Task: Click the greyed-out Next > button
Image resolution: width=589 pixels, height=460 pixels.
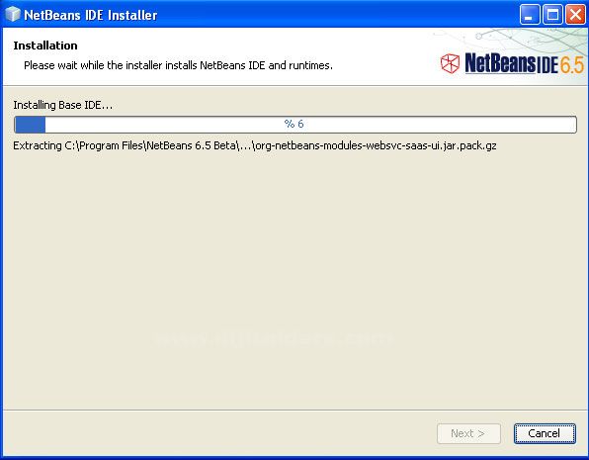Action: click(x=468, y=433)
